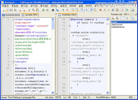Open the 찾기(S) menu
Screen dimensions: 138x100
pyautogui.click(x=24, y=6)
